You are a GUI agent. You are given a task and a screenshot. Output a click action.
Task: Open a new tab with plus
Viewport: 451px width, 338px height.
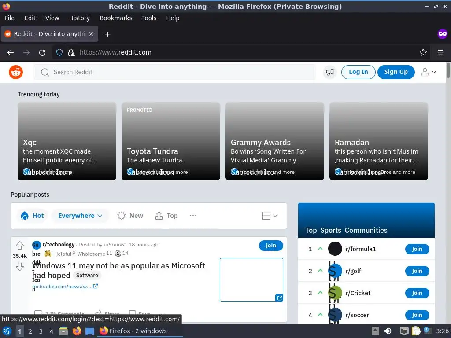point(107,34)
